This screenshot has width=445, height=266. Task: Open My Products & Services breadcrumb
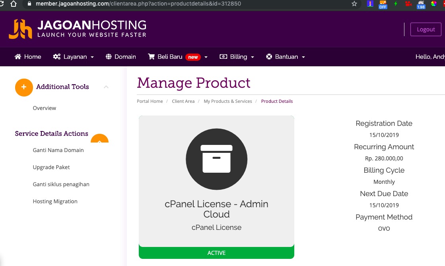228,101
